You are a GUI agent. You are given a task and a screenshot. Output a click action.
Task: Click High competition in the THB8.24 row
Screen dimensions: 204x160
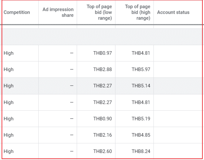pyautogui.click(x=9, y=151)
